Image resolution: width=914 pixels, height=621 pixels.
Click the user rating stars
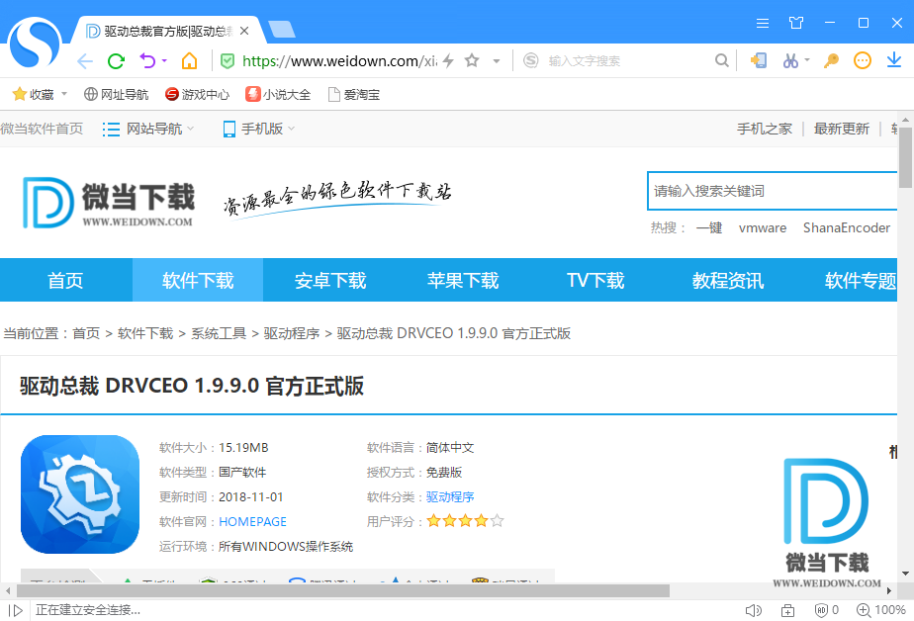click(x=465, y=521)
